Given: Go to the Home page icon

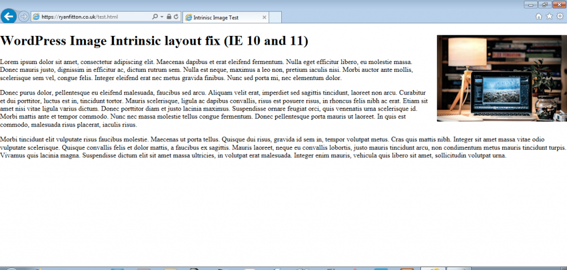Looking at the screenshot, I should tap(539, 17).
